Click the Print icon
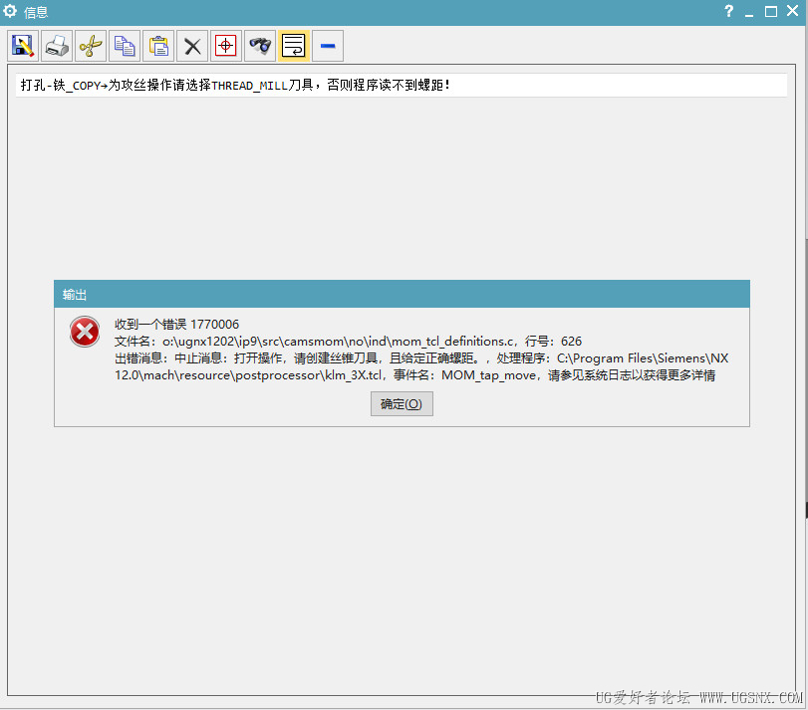 click(57, 46)
